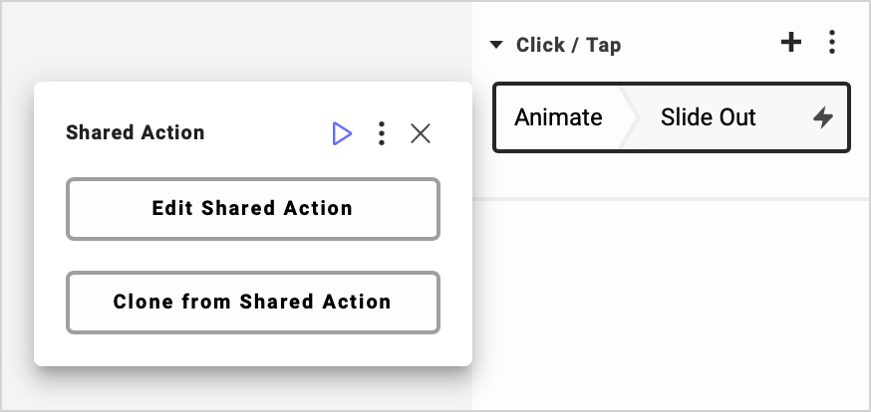Click the chevron between Animate and Slide Out

tap(630, 117)
